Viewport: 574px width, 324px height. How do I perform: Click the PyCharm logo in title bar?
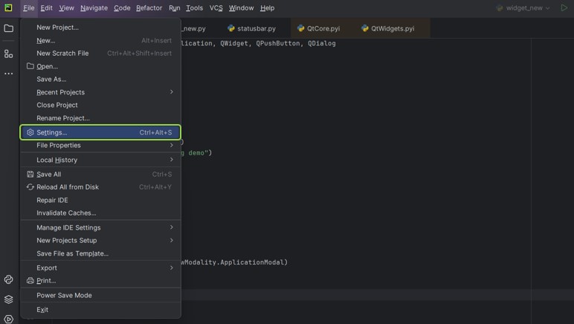tap(8, 8)
